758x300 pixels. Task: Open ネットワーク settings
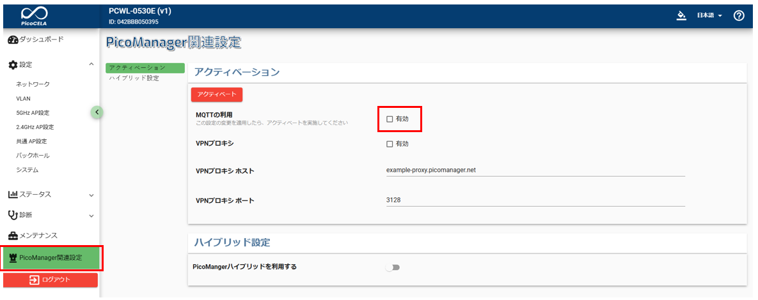tap(33, 84)
